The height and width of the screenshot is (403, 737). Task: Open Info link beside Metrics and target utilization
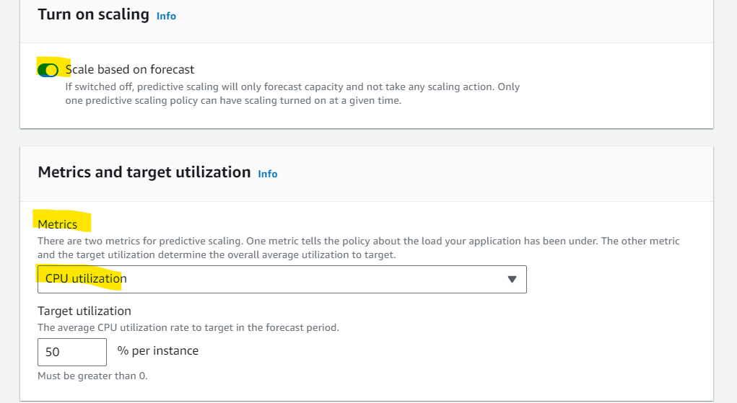point(268,174)
